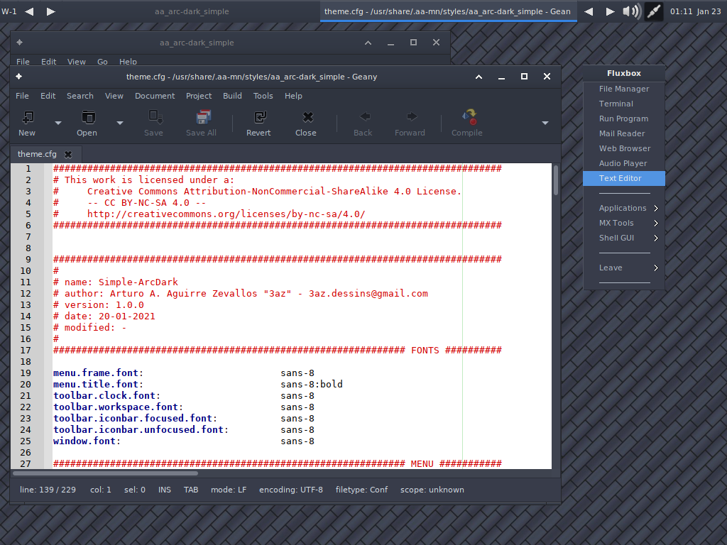727x545 pixels.
Task: Launch Audio Player from Fluxbox menu
Action: pos(624,163)
